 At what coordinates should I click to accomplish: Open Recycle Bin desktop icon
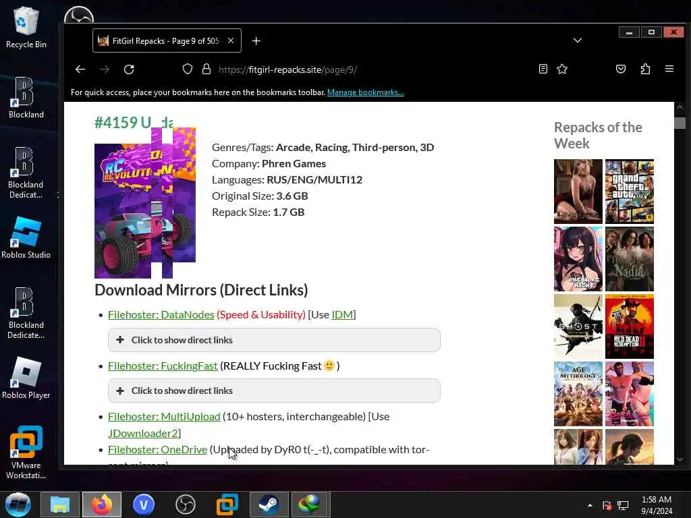coord(26,27)
